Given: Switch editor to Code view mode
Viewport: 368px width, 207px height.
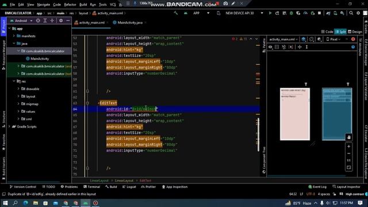Looking at the screenshot, I should (x=327, y=32).
